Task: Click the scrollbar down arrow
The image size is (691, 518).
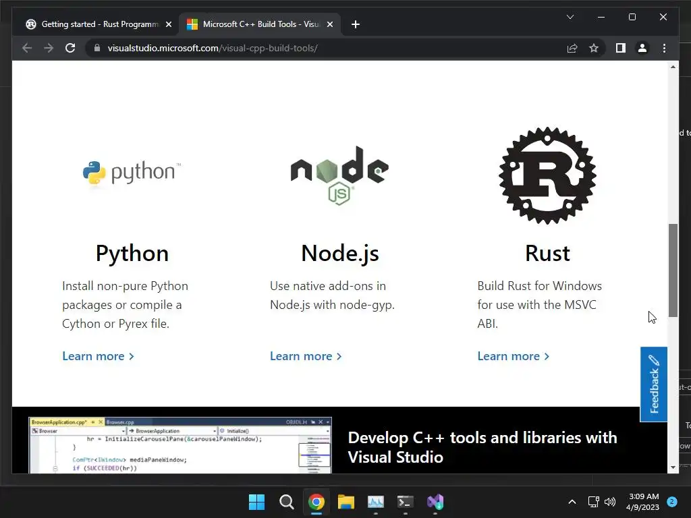Action: coord(673,467)
